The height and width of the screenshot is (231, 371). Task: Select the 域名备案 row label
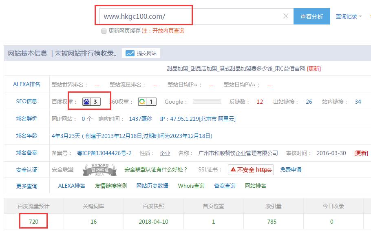26,153
